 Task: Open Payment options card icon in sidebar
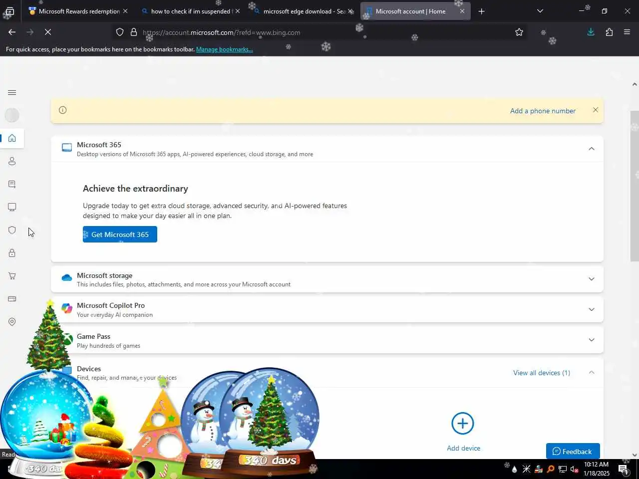click(12, 299)
